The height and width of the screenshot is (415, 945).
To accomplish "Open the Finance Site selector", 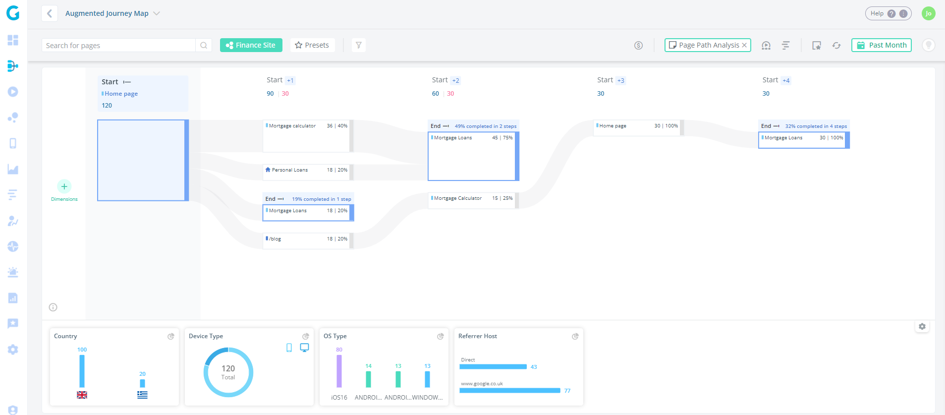I will click(x=251, y=45).
